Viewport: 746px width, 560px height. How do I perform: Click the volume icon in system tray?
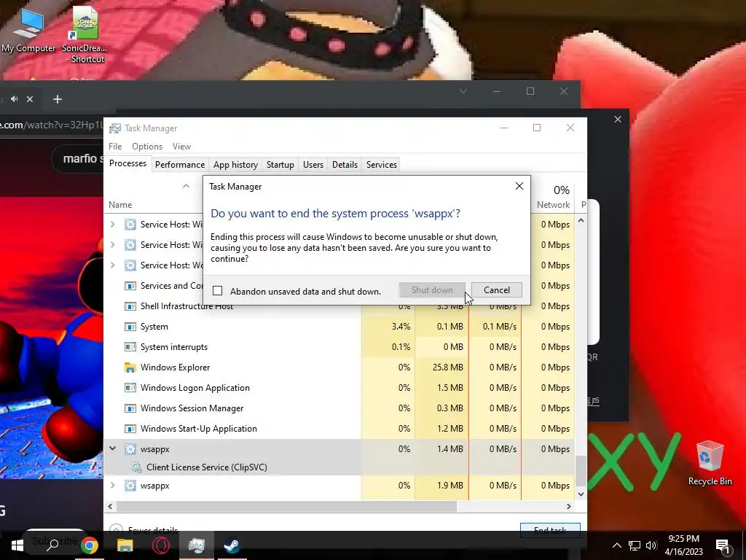[651, 545]
